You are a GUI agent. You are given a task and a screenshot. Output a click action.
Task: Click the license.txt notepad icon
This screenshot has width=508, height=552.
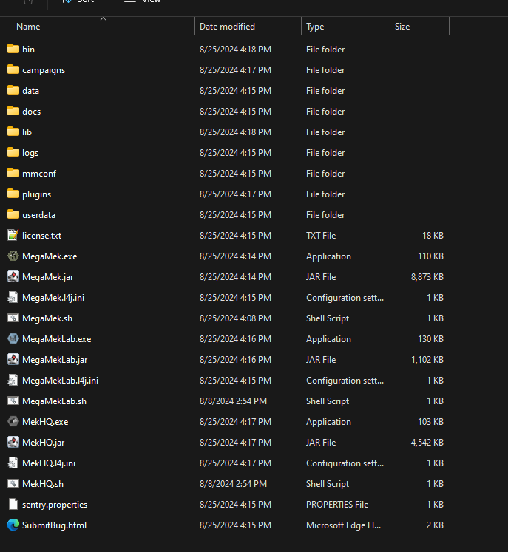pos(13,235)
